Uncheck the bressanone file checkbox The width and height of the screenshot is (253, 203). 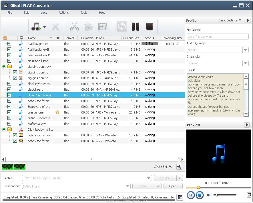pos(9,112)
